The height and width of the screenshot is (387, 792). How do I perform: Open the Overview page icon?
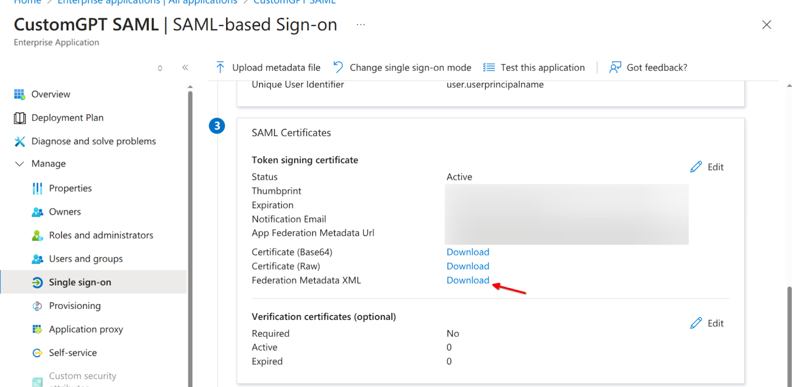tap(19, 94)
